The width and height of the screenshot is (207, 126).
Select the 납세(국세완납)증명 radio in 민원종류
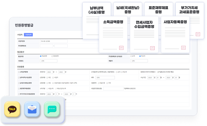point(19,83)
